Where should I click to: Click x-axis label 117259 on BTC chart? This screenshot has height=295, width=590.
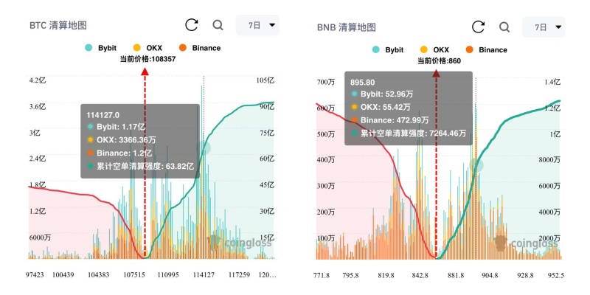(239, 275)
